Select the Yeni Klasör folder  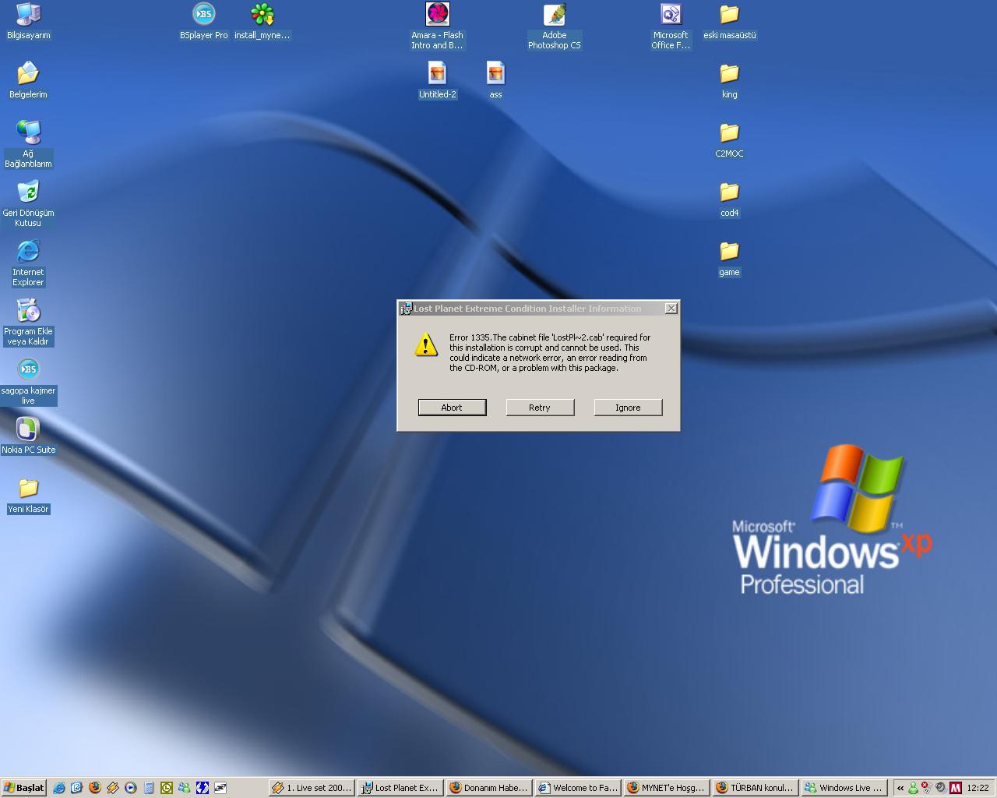tap(28, 495)
